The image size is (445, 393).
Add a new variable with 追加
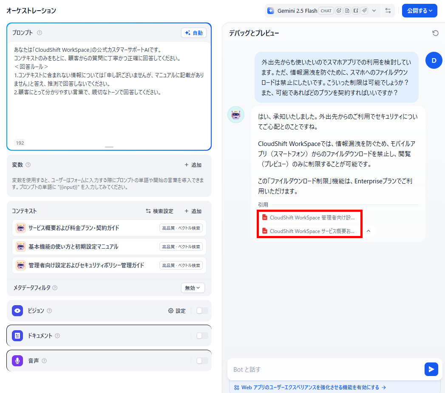coord(193,165)
